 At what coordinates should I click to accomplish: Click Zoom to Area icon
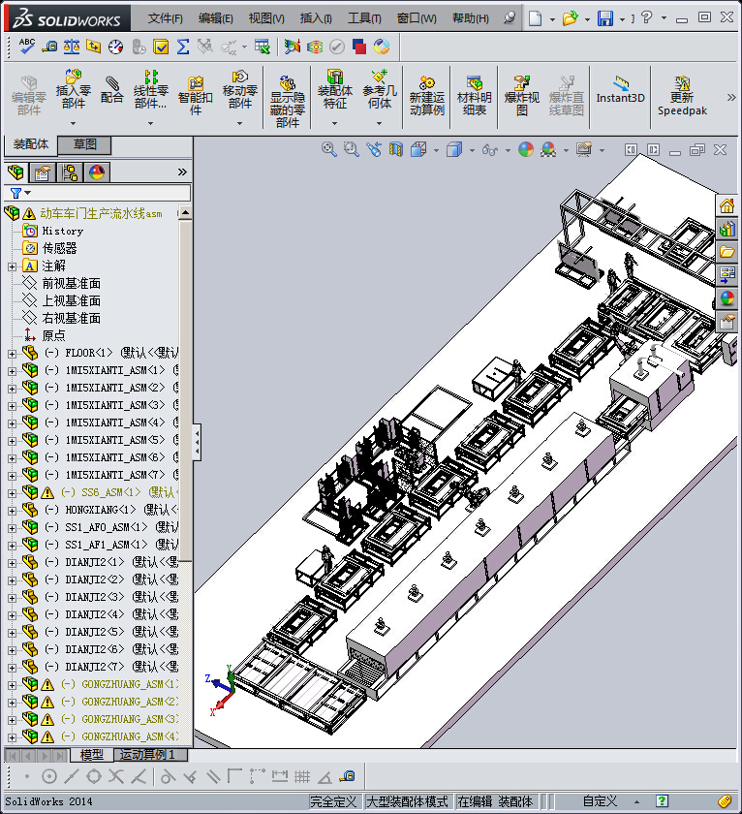pos(352,149)
